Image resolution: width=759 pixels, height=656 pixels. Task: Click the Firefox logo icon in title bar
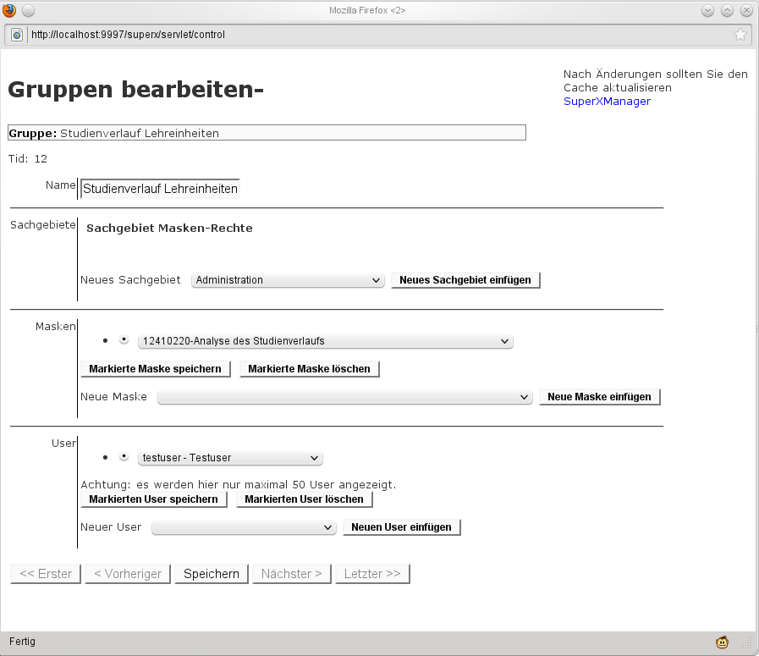pyautogui.click(x=9, y=10)
